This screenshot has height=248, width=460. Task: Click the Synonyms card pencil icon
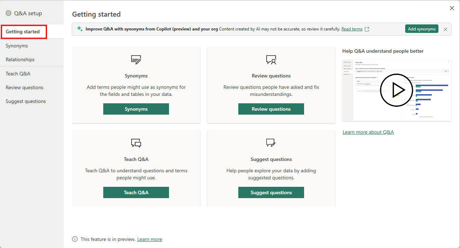click(x=136, y=59)
